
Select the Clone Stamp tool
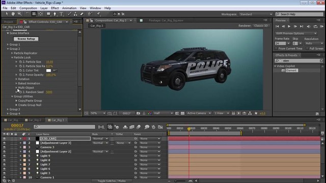click(x=75, y=14)
